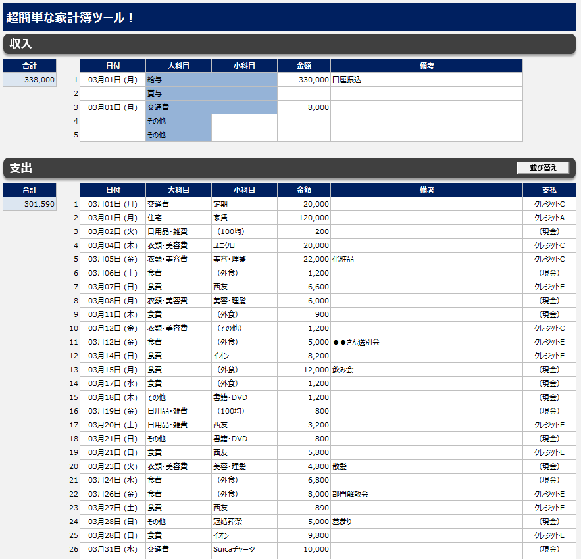Click the 8,000 income amount for 交通費
Viewport: 581px width, 559px height.
click(304, 107)
